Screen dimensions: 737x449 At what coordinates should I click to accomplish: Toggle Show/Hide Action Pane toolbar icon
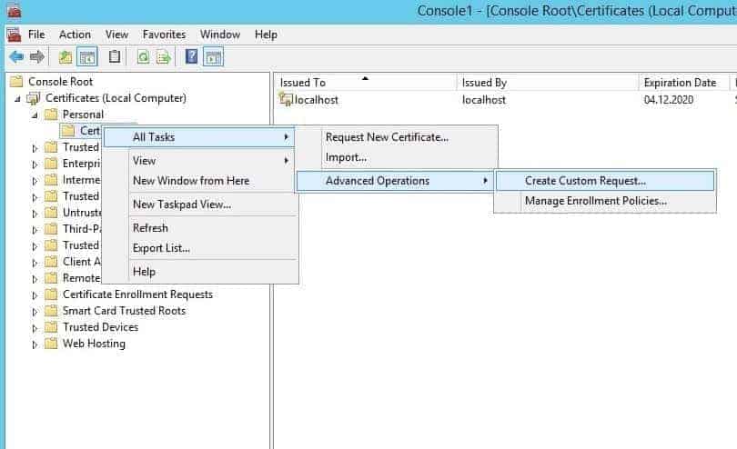coord(213,57)
